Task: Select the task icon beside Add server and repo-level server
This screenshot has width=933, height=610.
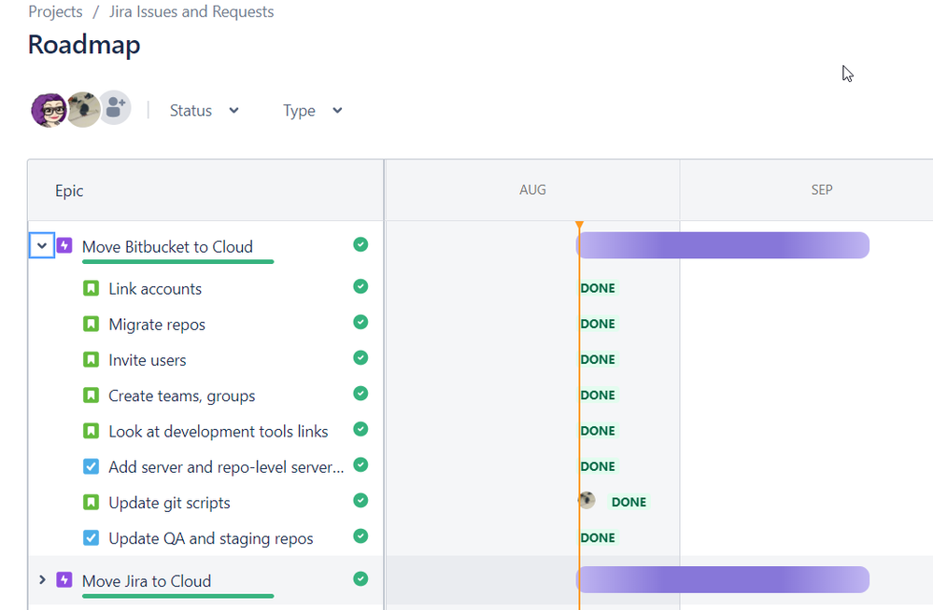Action: [91, 465]
